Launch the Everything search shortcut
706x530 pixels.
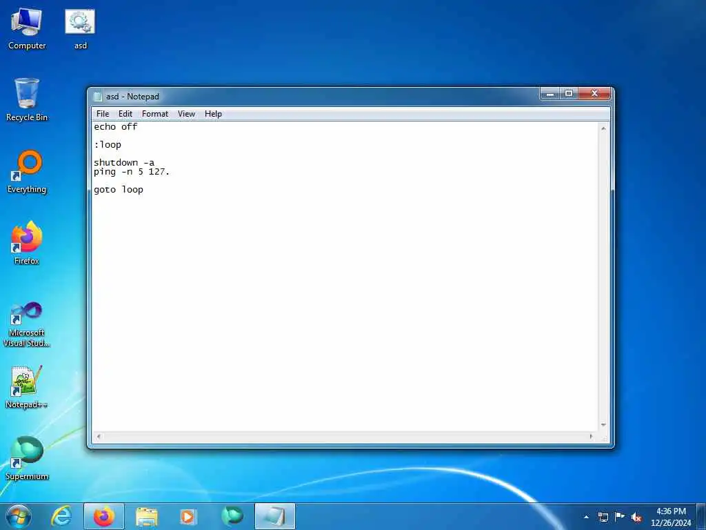coord(27,172)
